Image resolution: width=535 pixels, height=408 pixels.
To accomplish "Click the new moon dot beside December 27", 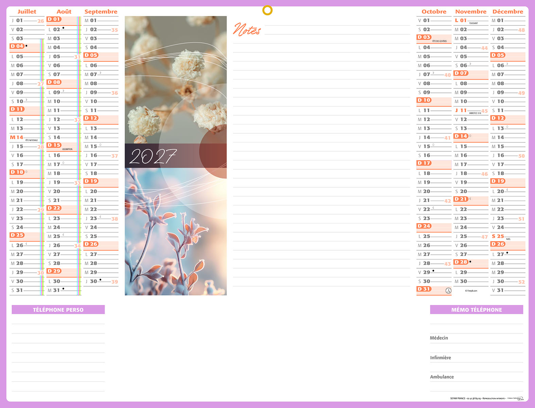I will (x=507, y=253).
